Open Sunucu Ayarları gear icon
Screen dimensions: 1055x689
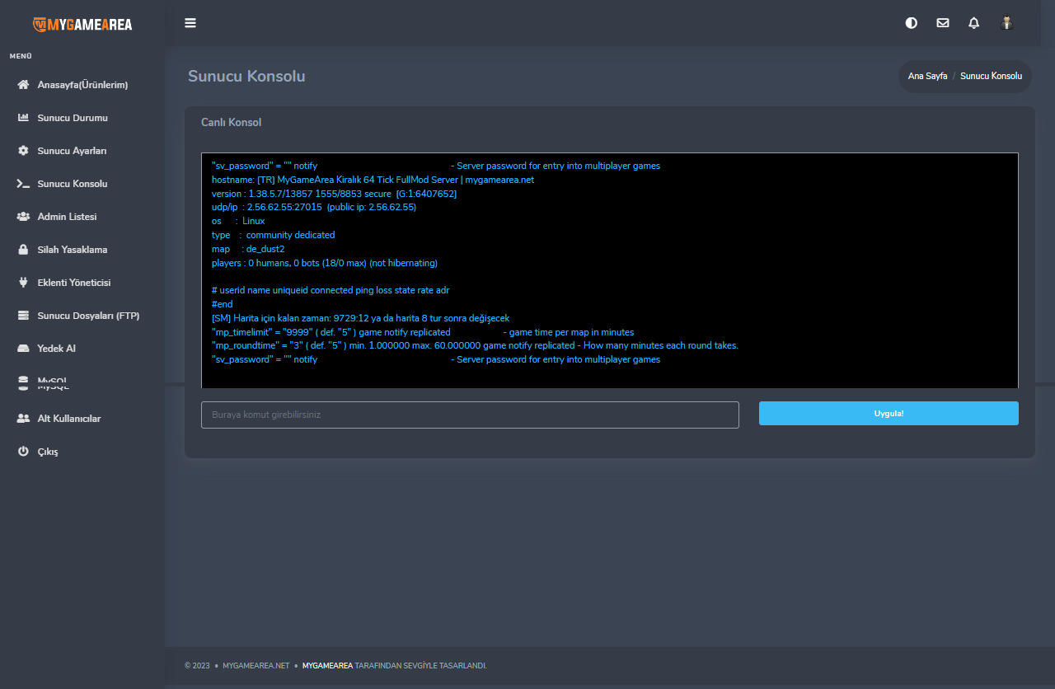point(23,151)
